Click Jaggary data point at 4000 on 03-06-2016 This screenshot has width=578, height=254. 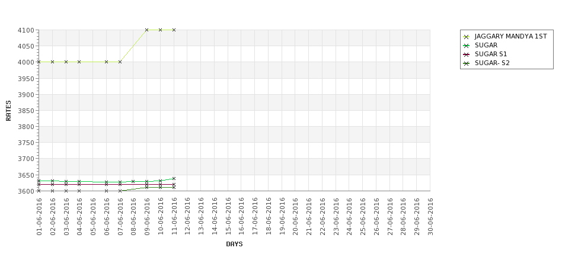tap(66, 62)
